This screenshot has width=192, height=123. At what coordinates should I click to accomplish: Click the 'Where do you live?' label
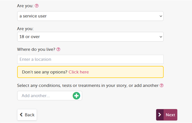point(36,49)
